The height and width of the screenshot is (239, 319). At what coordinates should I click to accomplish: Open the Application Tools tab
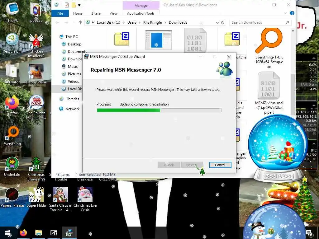141,13
